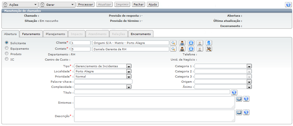Screen dimensions: 293x126
Task: Expand the Tipo dropdown
Action: pos(129,66)
